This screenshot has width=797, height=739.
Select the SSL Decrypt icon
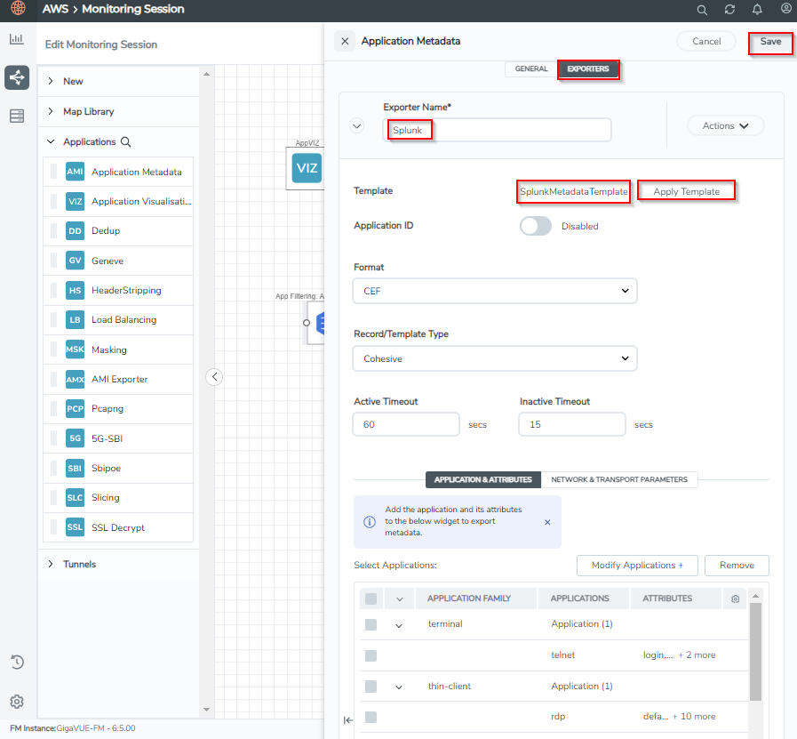pyautogui.click(x=75, y=527)
